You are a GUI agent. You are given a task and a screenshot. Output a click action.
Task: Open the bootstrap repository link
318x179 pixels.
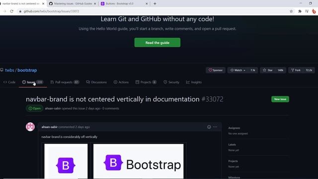tap(27, 70)
